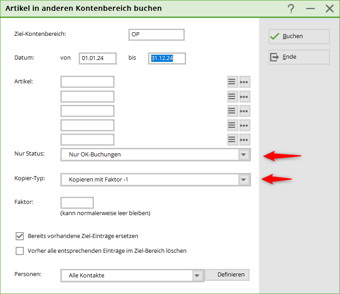Image resolution: width=340 pixels, height=294 pixels.
Task: Click the list icon of the fifth Artikel row
Action: coord(232,139)
